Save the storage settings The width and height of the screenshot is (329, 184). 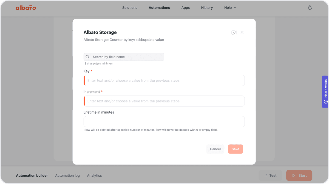[x=236, y=149]
